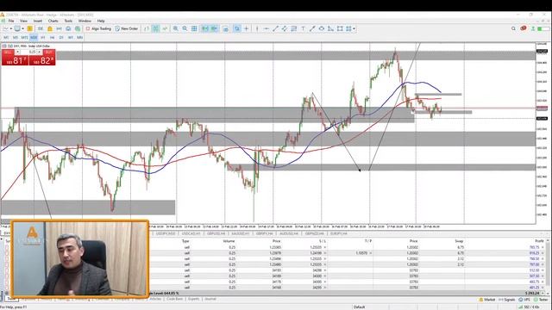Viewport: 552px width, 310px height.
Task: Pick the horizontal line drawing tool
Action: click(267, 28)
